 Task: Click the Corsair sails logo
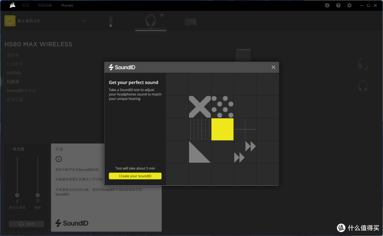click(12, 5)
